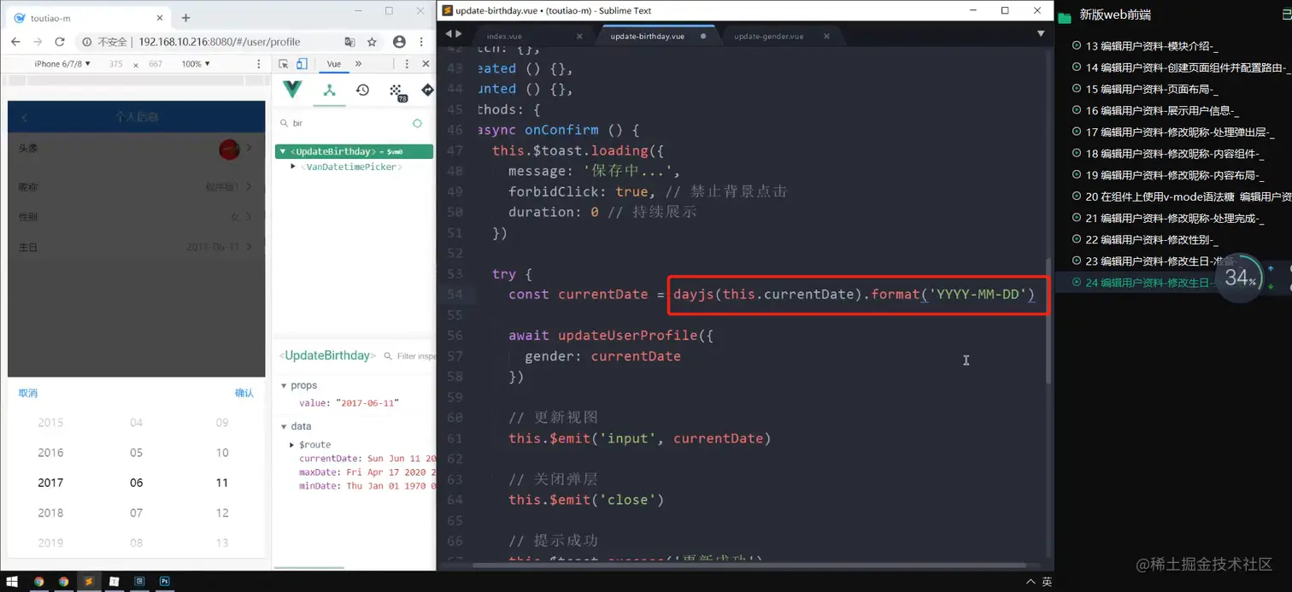Close the toutiao-m browser tab
Viewport: 1292px width, 592px height.
pyautogui.click(x=160, y=18)
